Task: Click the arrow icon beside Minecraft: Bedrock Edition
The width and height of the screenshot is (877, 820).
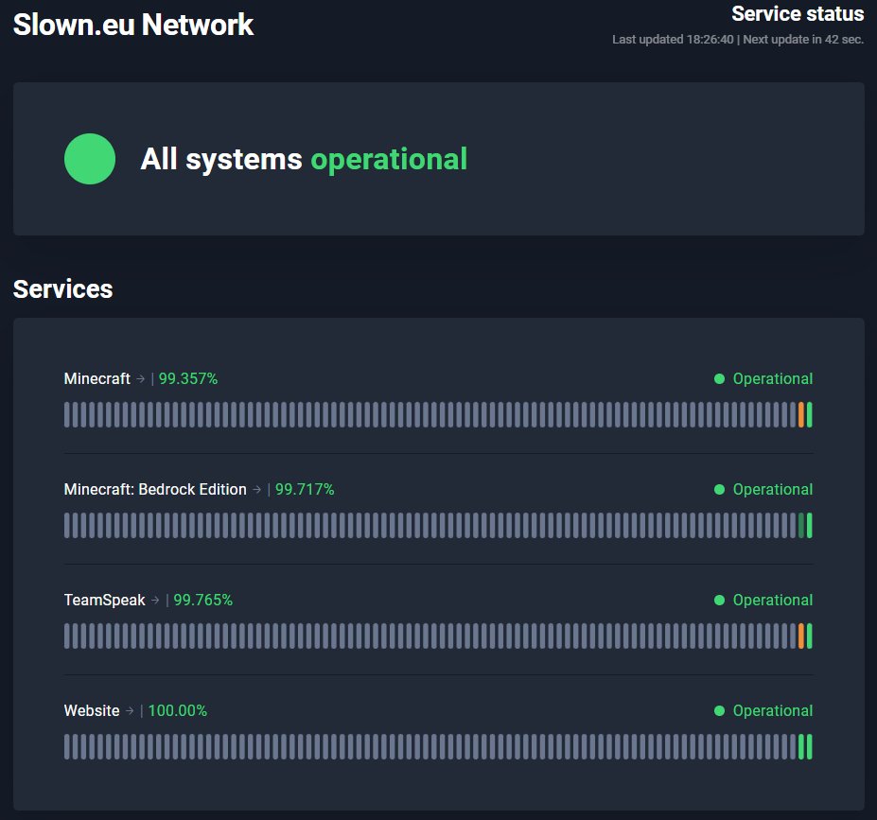Action: [x=256, y=490]
